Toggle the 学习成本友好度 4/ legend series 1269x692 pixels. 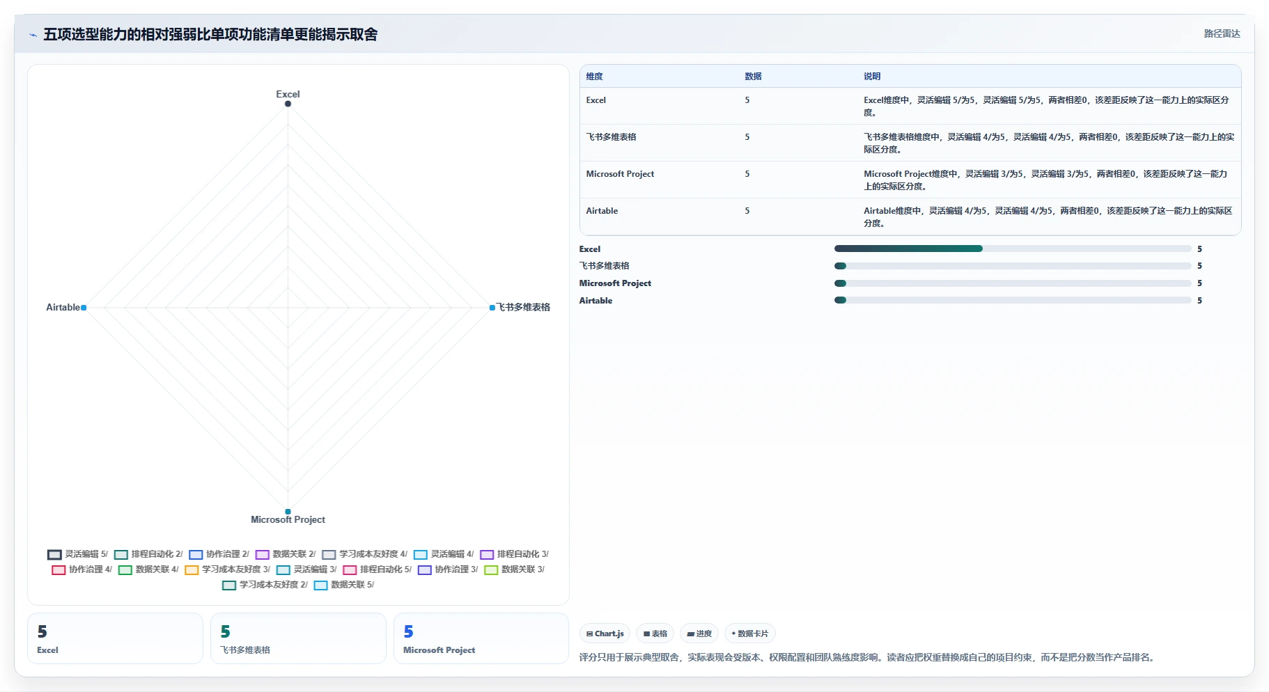click(x=365, y=554)
